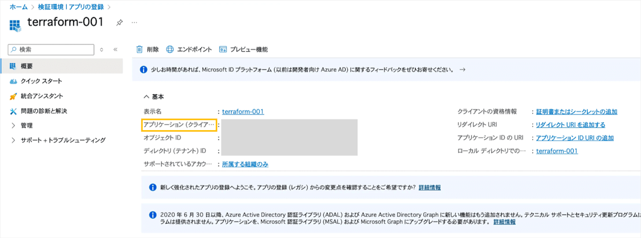
Task: Focus the 検索 sidebar search field
Action: [52, 49]
